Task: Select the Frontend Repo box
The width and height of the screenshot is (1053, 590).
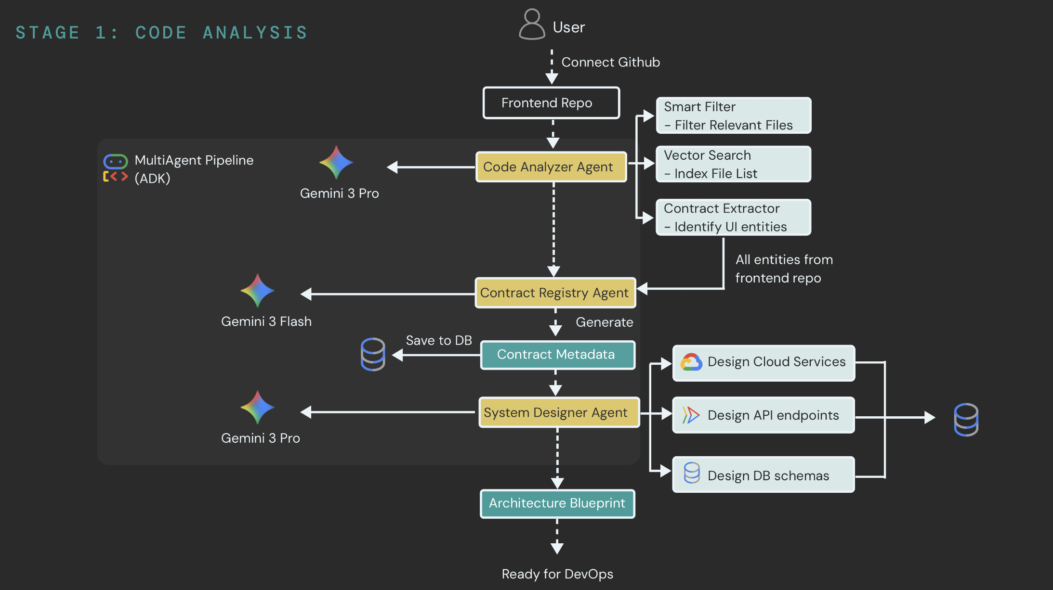Action: coord(551,103)
